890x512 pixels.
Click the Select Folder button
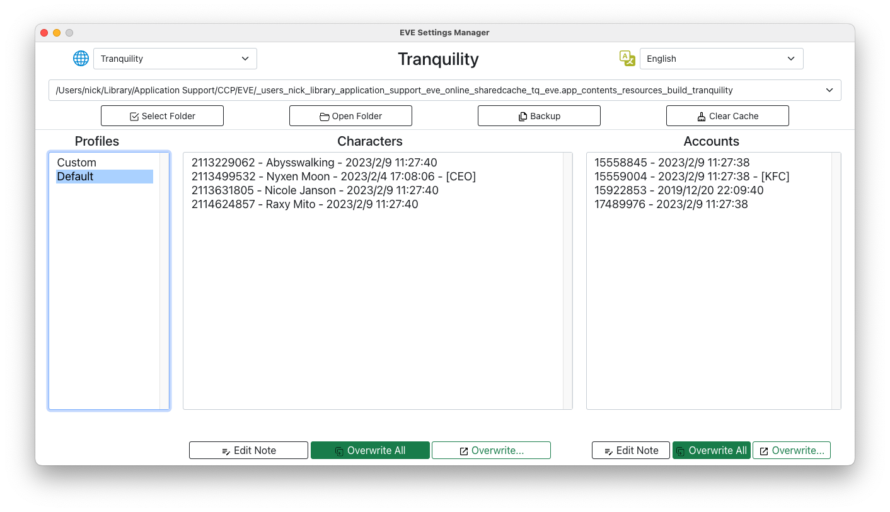pos(162,116)
